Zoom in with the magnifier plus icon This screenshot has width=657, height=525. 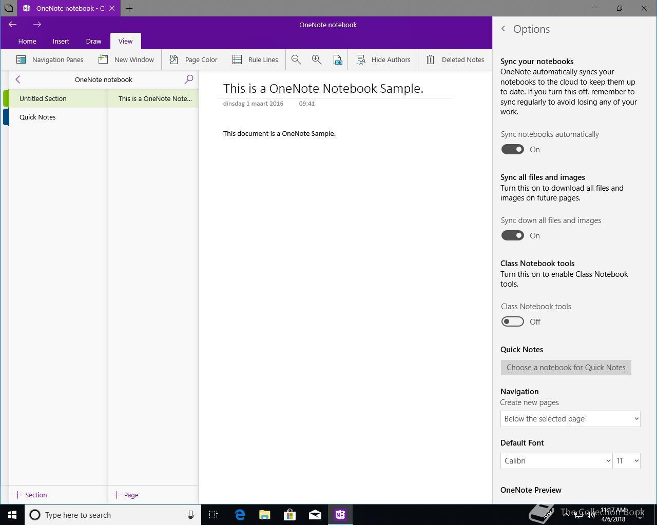click(x=317, y=59)
